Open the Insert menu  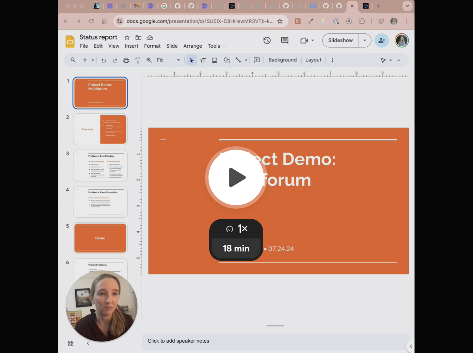(132, 46)
